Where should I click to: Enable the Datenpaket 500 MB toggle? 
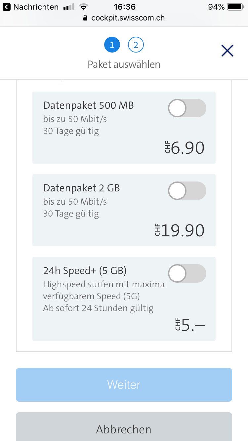pyautogui.click(x=187, y=108)
